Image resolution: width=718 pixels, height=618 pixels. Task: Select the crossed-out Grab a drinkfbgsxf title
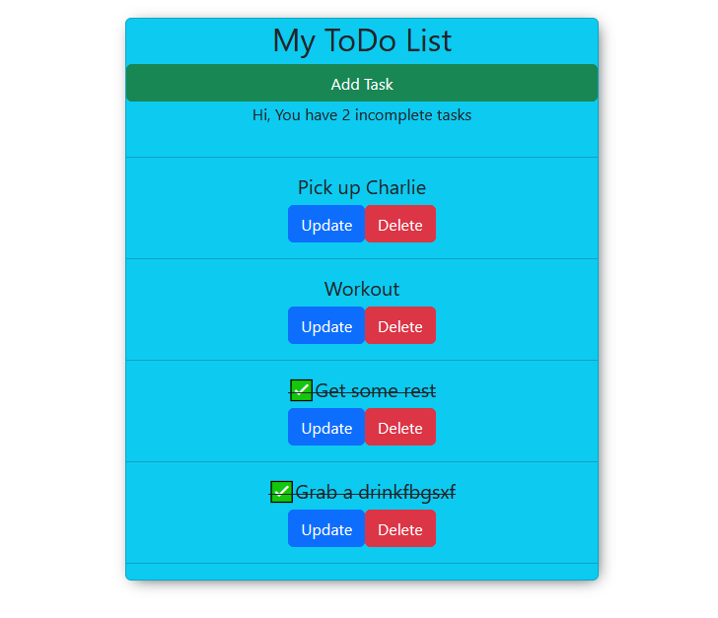[x=375, y=493]
